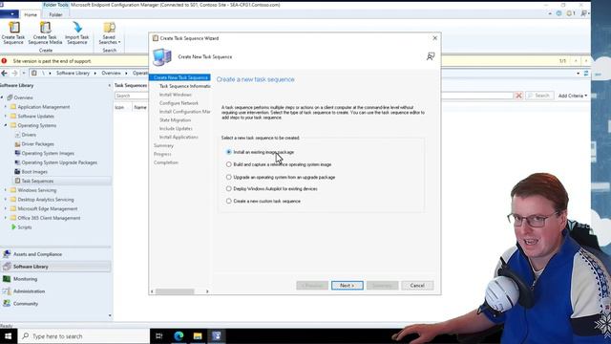Screen dimensions: 611x344
Task: Click the Search button in results pane
Action: pos(539,96)
